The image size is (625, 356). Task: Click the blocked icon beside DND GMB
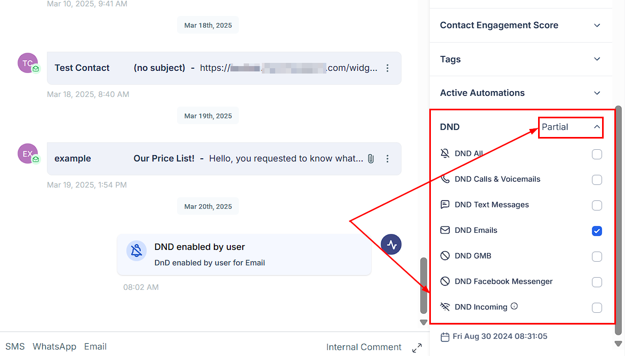coord(445,256)
